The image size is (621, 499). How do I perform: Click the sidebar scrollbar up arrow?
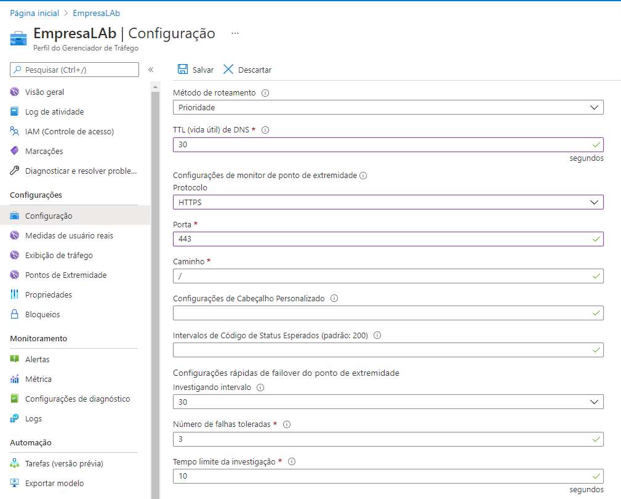[x=155, y=87]
